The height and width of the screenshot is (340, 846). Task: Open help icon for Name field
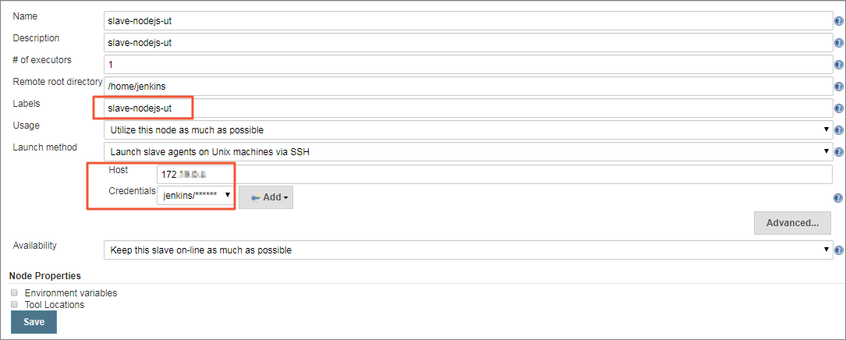839,21
